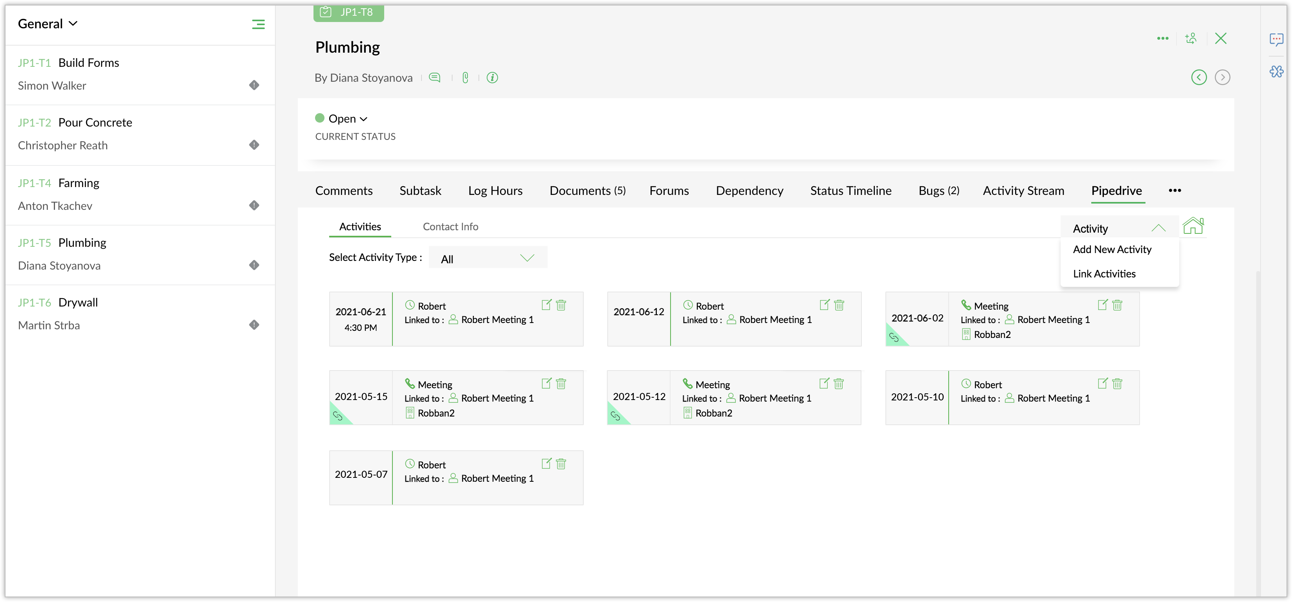Choose Add New Activity option
The width and height of the screenshot is (1292, 602).
[1112, 250]
